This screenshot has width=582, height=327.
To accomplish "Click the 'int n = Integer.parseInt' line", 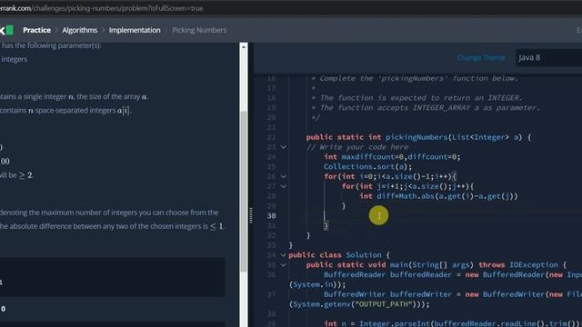I will pyautogui.click(x=452, y=323).
